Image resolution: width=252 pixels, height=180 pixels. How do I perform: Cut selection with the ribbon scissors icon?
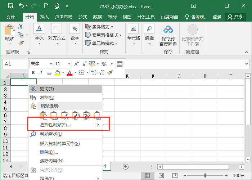pyautogui.click(x=21, y=27)
